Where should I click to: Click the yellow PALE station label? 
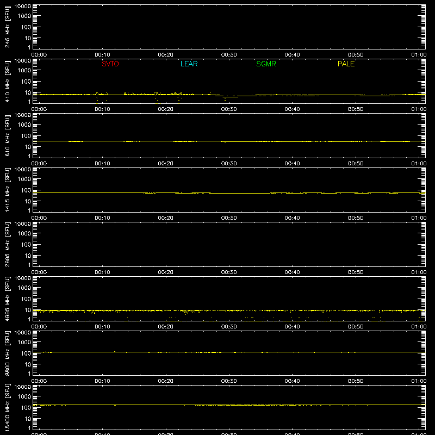pos(346,64)
